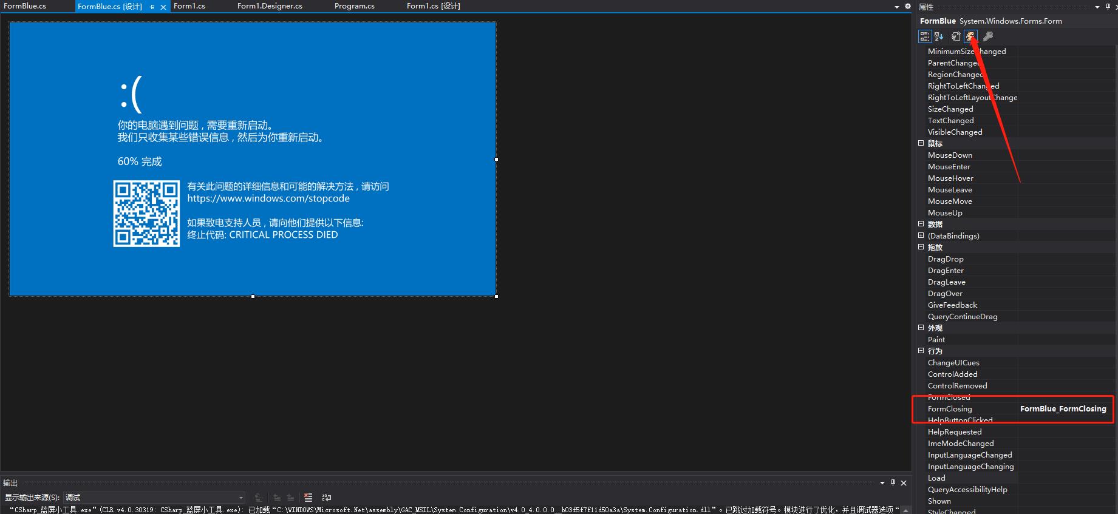Switch to Form1.cs [设计] tab

coord(434,6)
